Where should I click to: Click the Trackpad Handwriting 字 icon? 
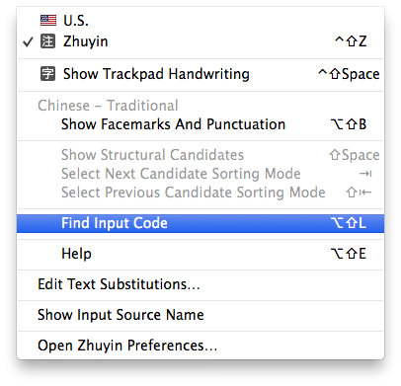click(x=48, y=74)
